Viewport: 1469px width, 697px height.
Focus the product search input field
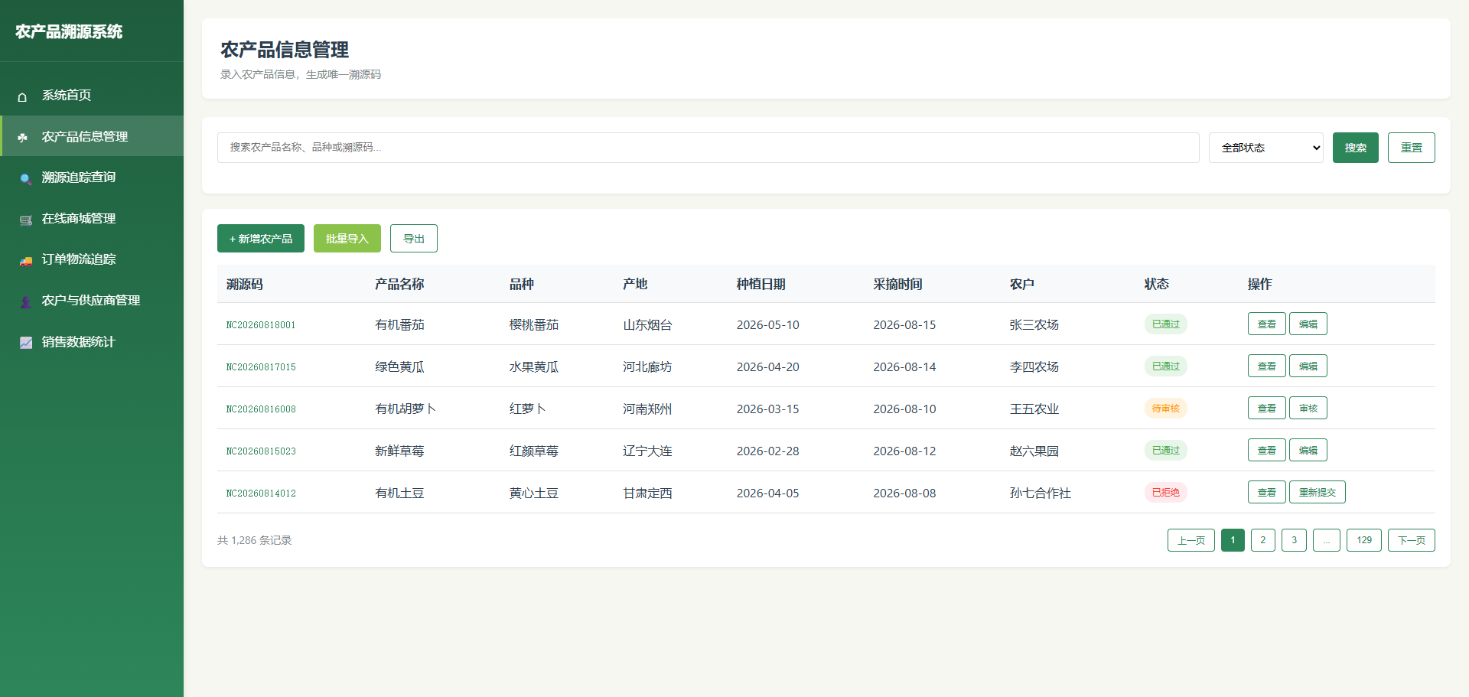tap(708, 148)
